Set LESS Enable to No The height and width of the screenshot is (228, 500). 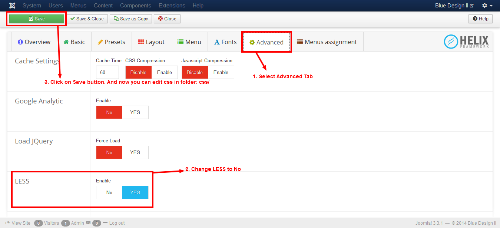point(109,192)
